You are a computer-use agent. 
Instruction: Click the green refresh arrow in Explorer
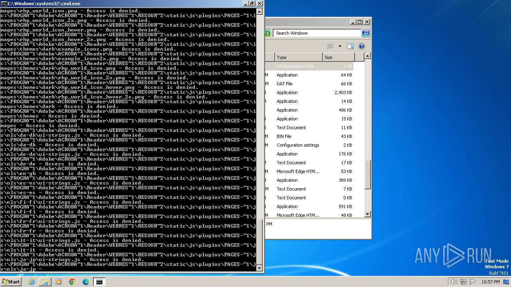(x=267, y=33)
